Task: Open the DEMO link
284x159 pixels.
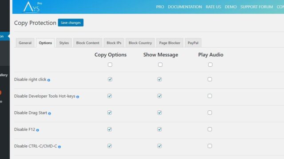Action: point(231,7)
